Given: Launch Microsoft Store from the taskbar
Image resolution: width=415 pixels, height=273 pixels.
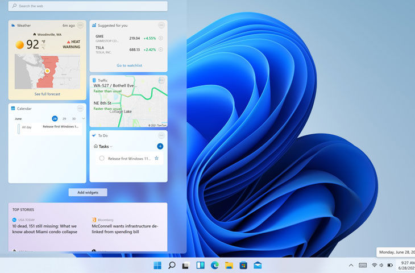Looking at the screenshot, I should pos(243,265).
